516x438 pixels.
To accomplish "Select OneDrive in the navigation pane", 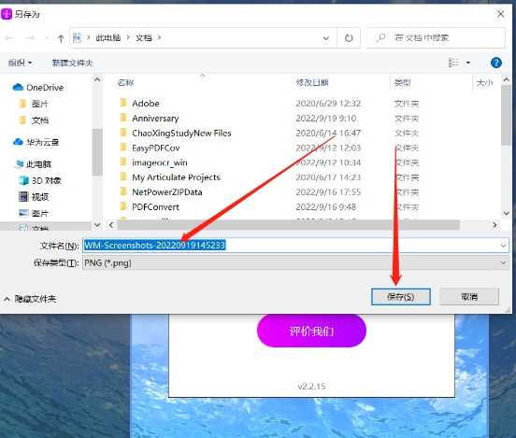I will (38, 88).
